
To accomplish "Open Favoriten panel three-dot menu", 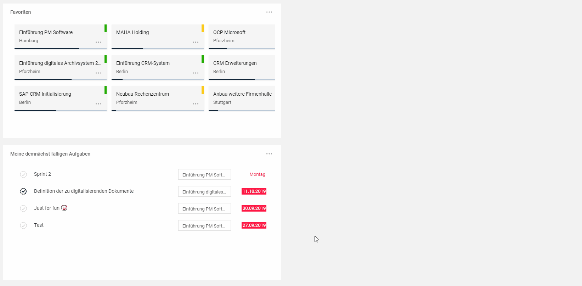I will coord(269,12).
